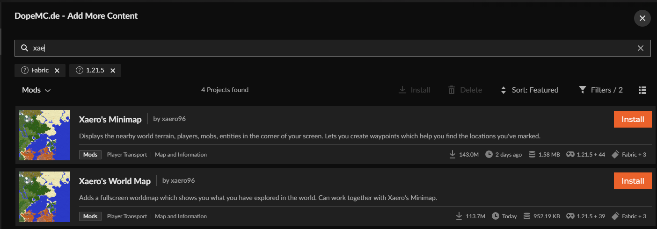The height and width of the screenshot is (229, 657).
Task: Select Map and Information on World Map row
Action: (181, 216)
